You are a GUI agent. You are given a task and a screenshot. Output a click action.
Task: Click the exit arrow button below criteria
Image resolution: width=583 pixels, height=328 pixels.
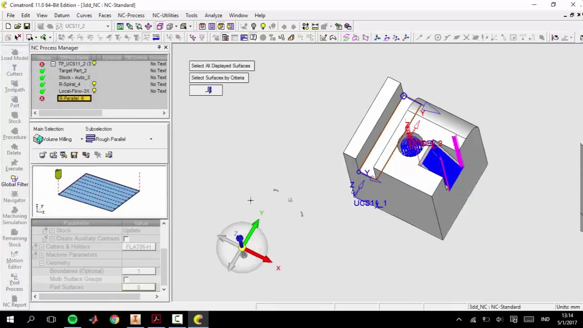click(206, 90)
